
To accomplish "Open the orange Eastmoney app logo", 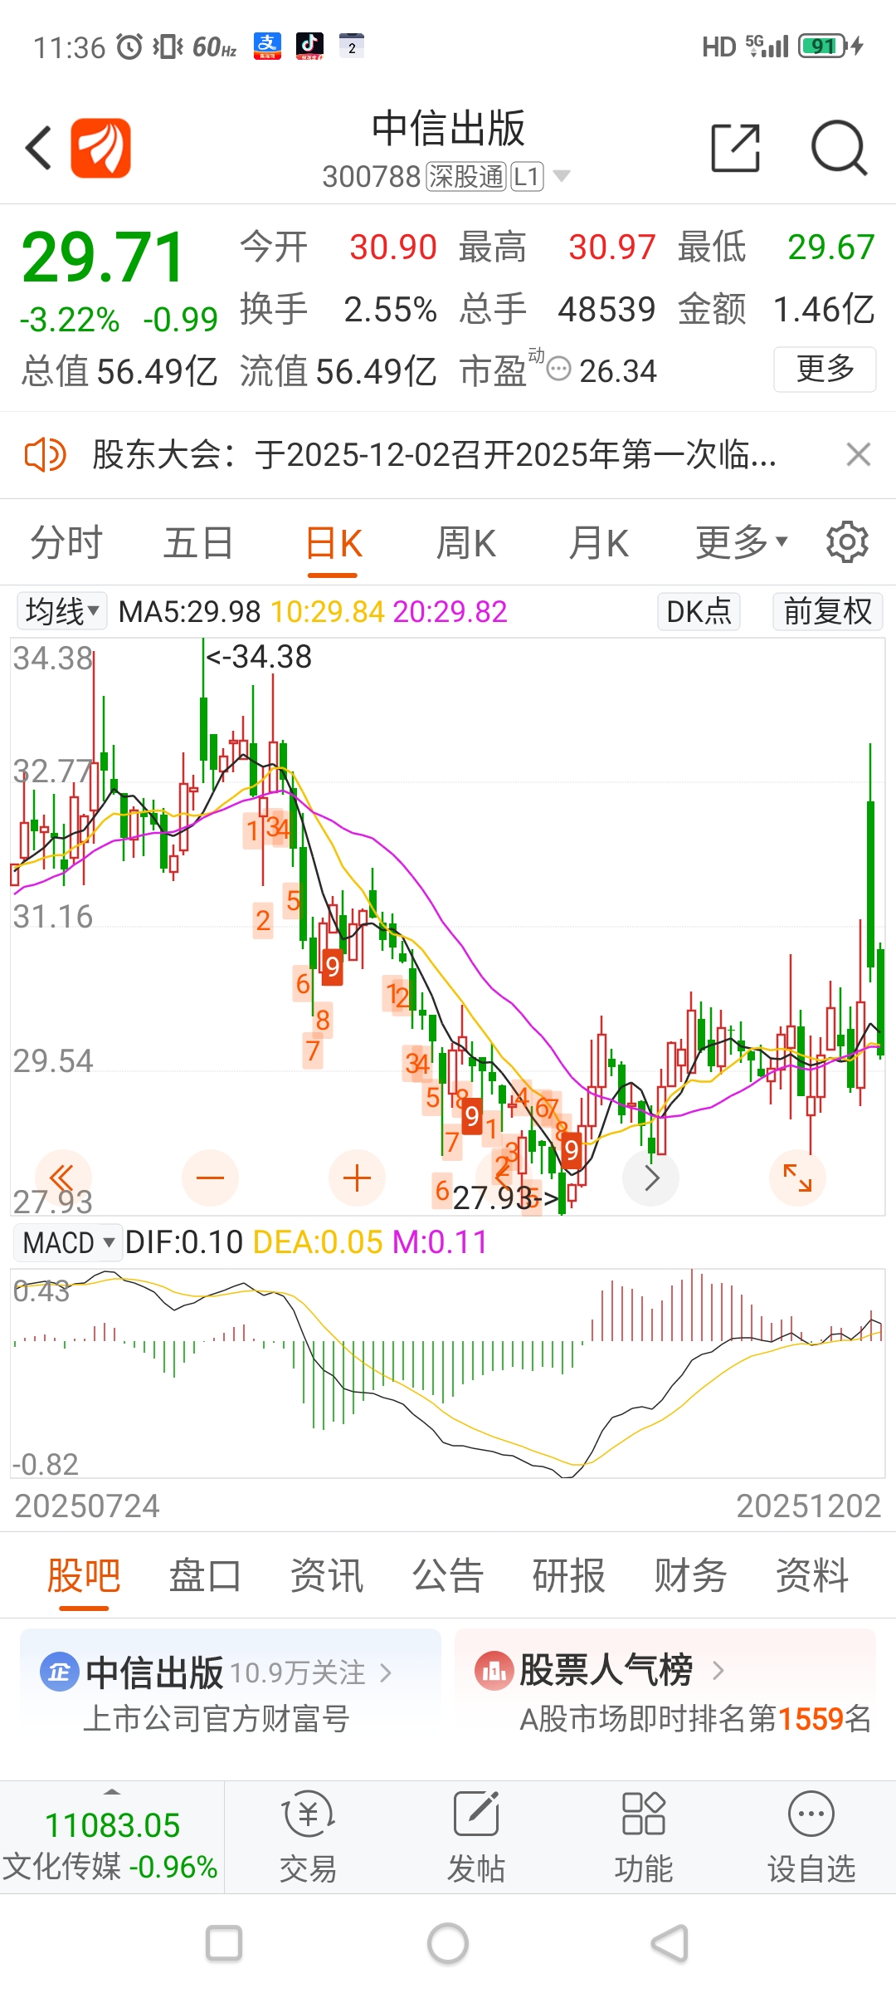I will click(x=100, y=148).
